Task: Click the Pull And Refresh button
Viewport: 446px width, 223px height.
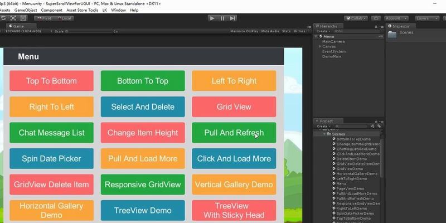Action: 234,133
